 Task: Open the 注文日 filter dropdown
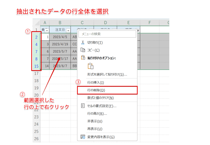pos(68,31)
